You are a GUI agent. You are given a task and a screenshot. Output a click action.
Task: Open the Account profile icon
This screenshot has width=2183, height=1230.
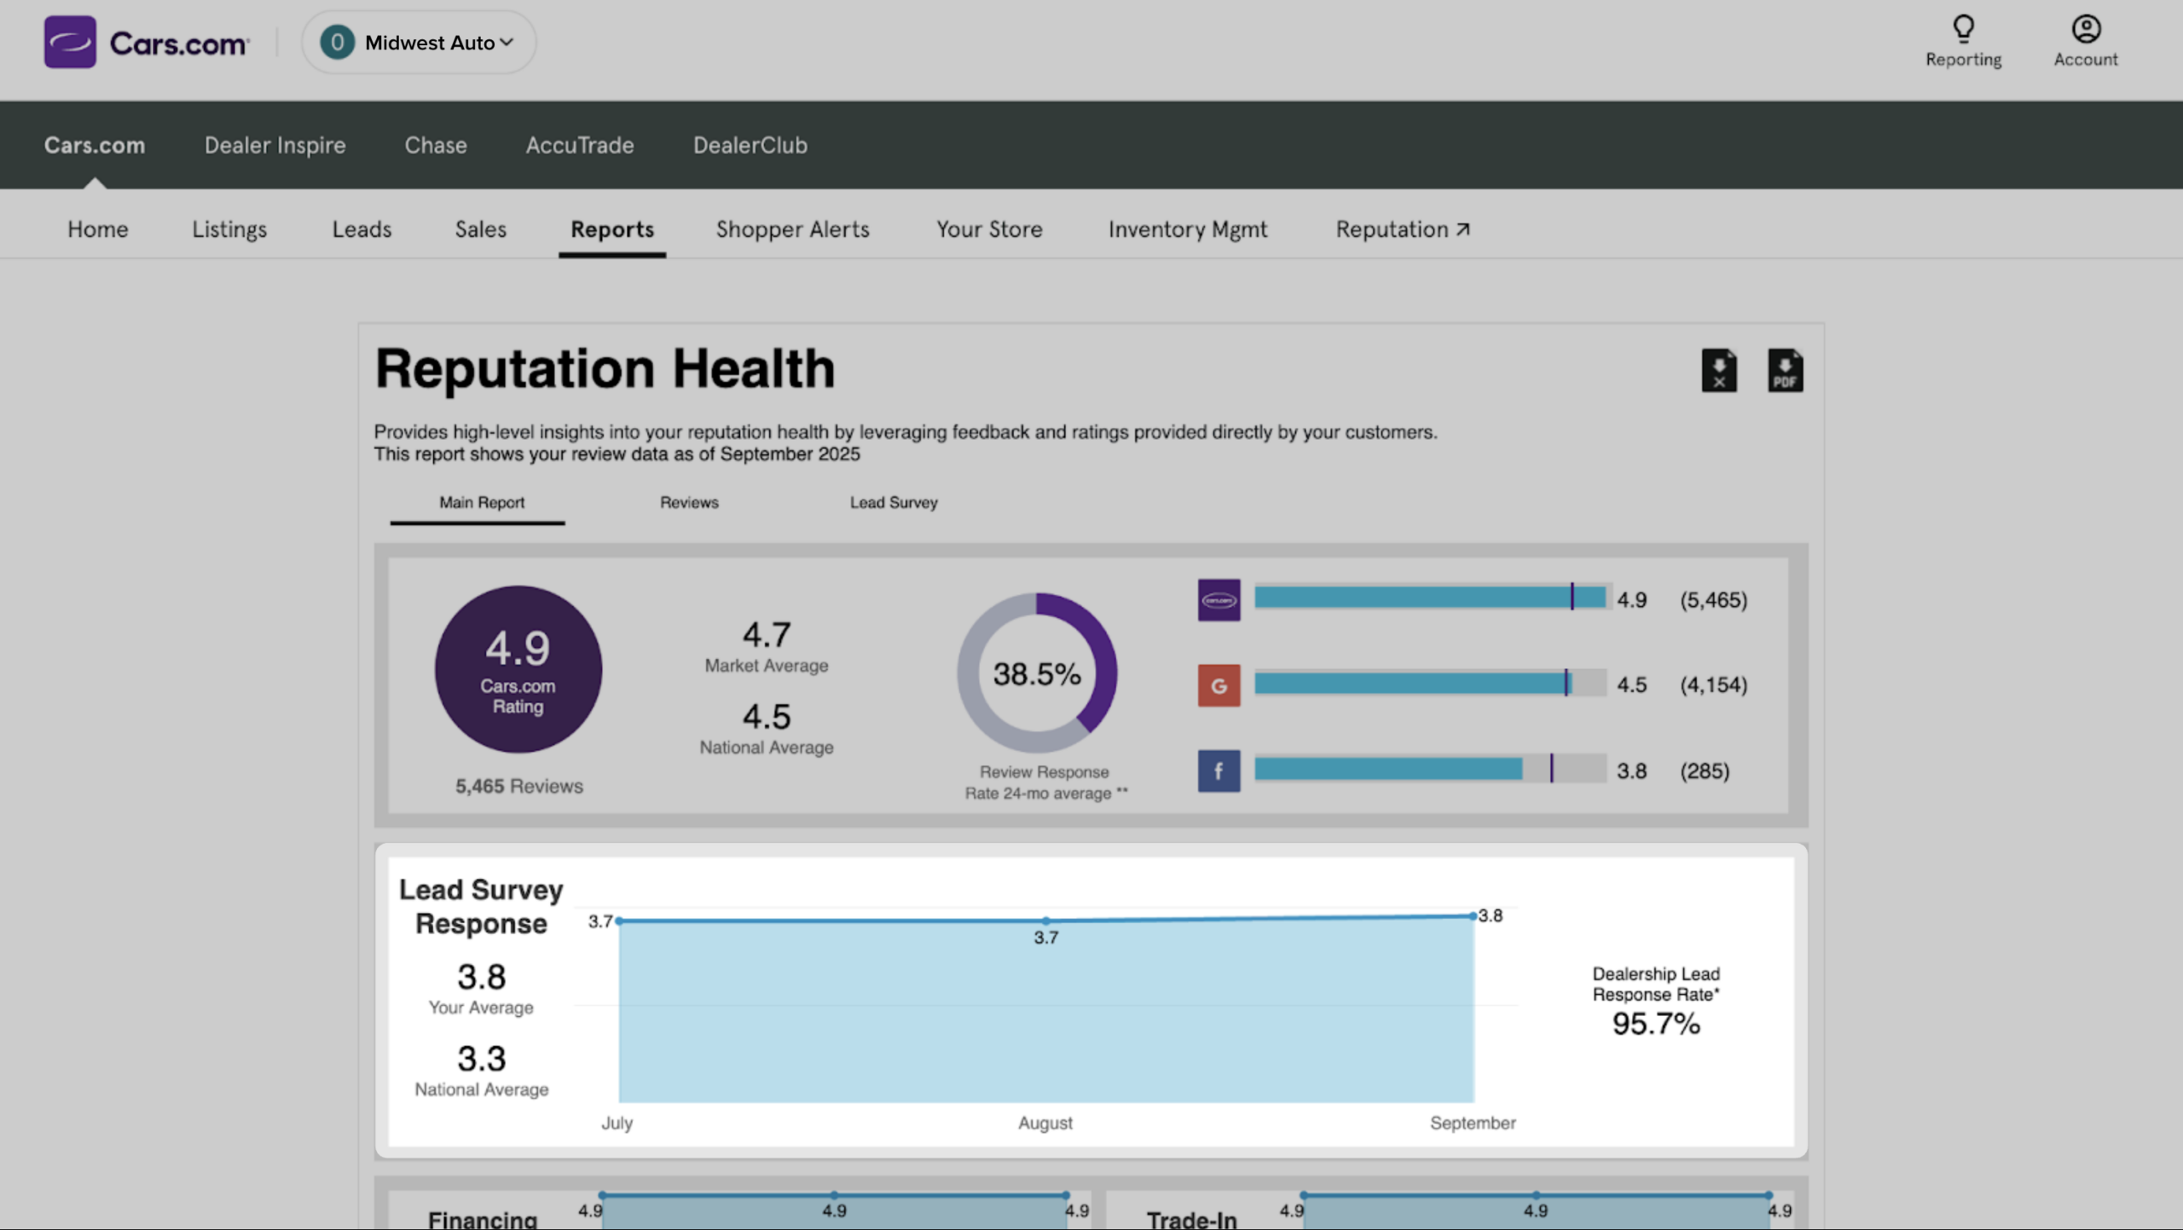pyautogui.click(x=2086, y=29)
